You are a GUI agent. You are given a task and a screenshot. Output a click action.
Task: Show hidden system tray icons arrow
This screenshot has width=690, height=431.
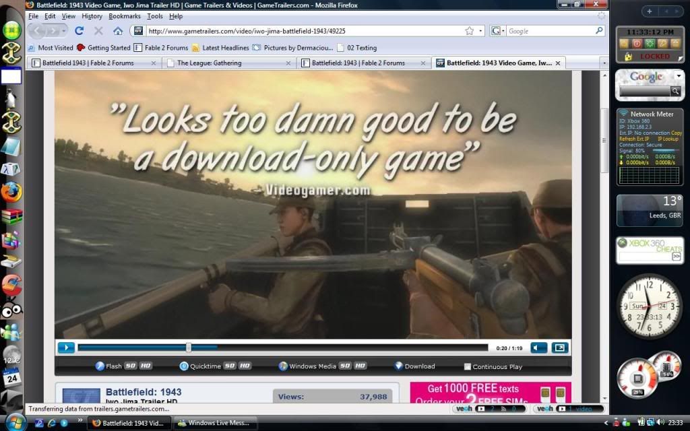(x=606, y=423)
